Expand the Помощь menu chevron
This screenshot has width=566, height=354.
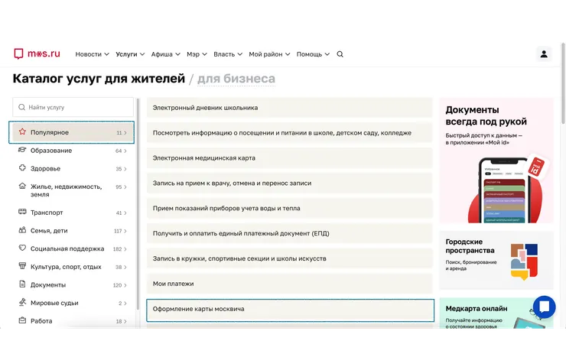[327, 54]
